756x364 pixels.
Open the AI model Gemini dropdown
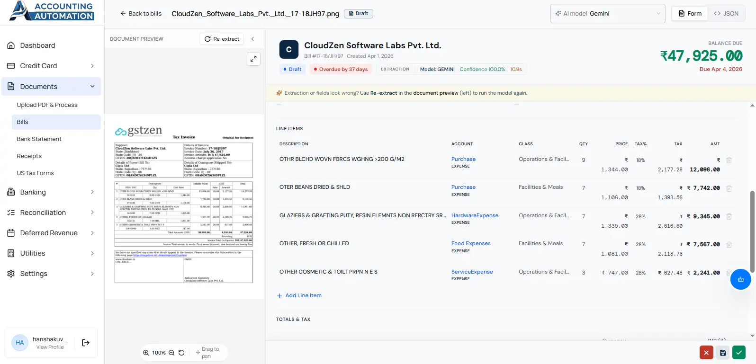[608, 14]
